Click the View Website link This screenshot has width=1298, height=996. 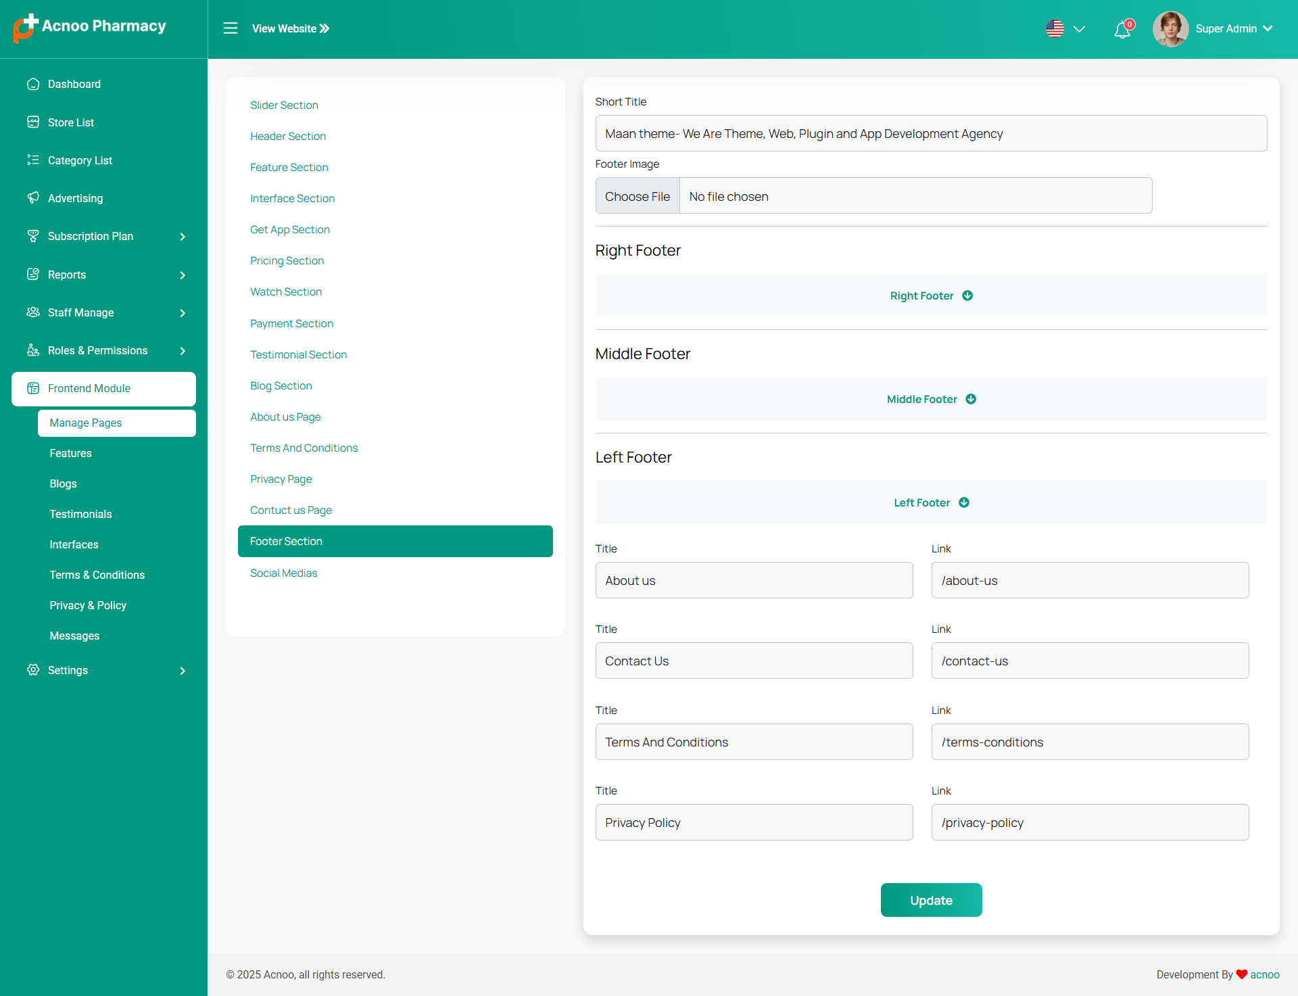coord(290,28)
